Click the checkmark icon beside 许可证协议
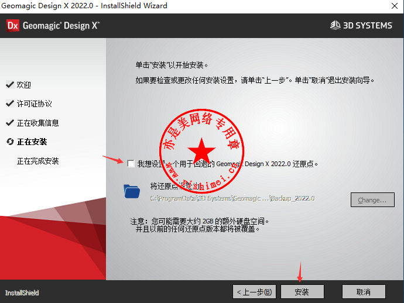 pos(9,104)
